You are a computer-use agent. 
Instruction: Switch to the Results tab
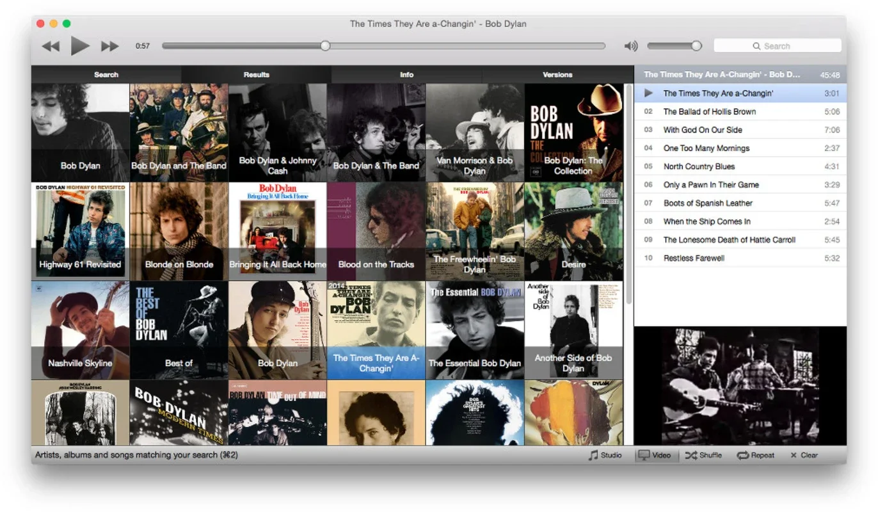[257, 74]
